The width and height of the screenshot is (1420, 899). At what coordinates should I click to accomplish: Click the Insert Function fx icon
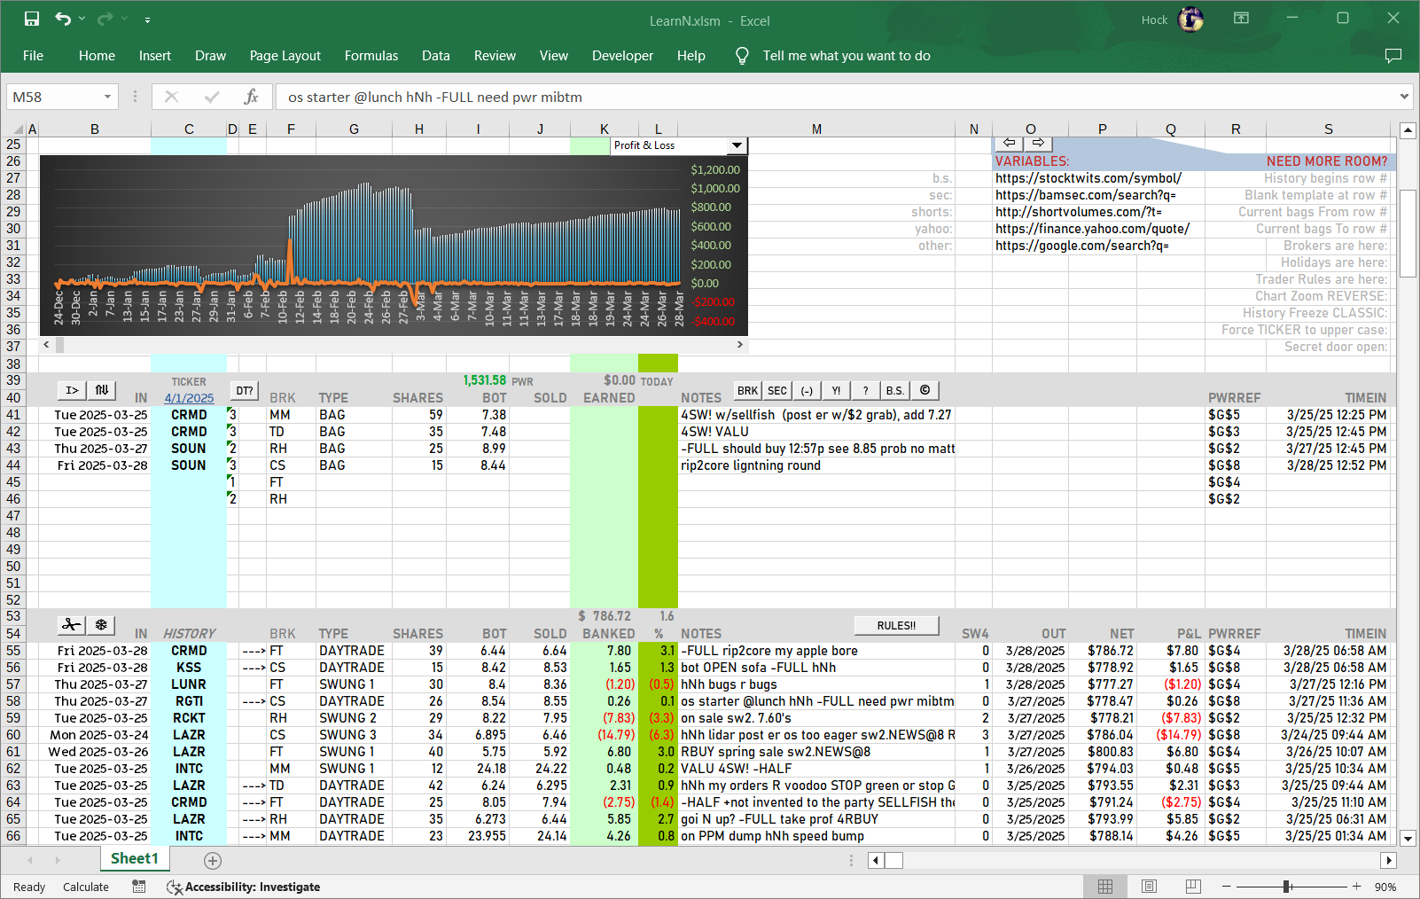251,97
